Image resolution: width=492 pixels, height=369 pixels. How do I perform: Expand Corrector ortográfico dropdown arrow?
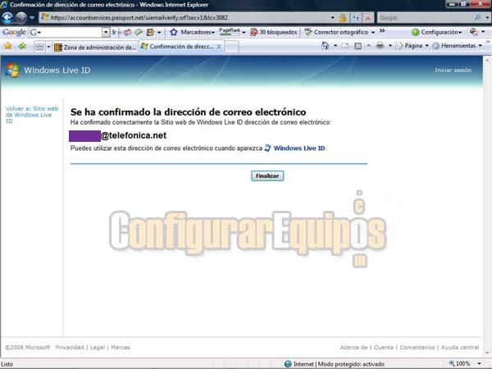[373, 32]
